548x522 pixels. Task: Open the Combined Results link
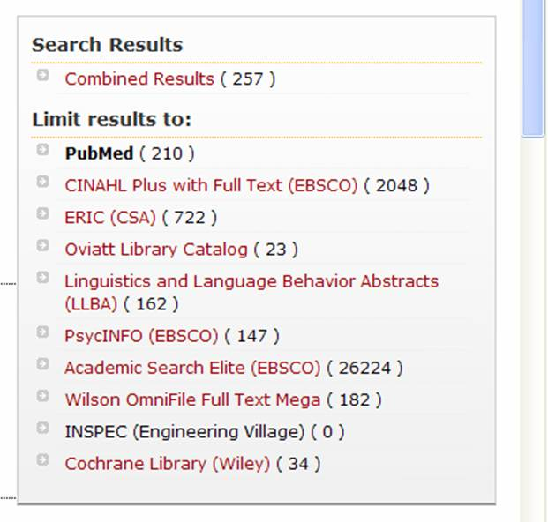click(139, 78)
